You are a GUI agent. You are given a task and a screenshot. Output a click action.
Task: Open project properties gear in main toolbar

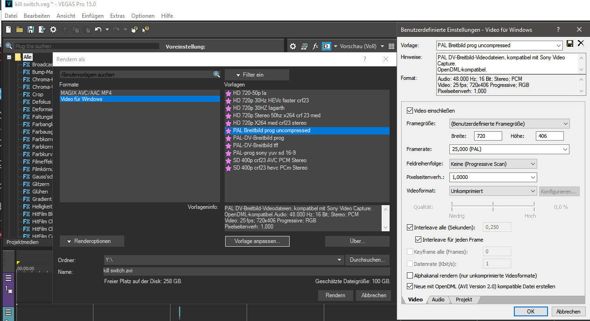pyautogui.click(x=53, y=29)
